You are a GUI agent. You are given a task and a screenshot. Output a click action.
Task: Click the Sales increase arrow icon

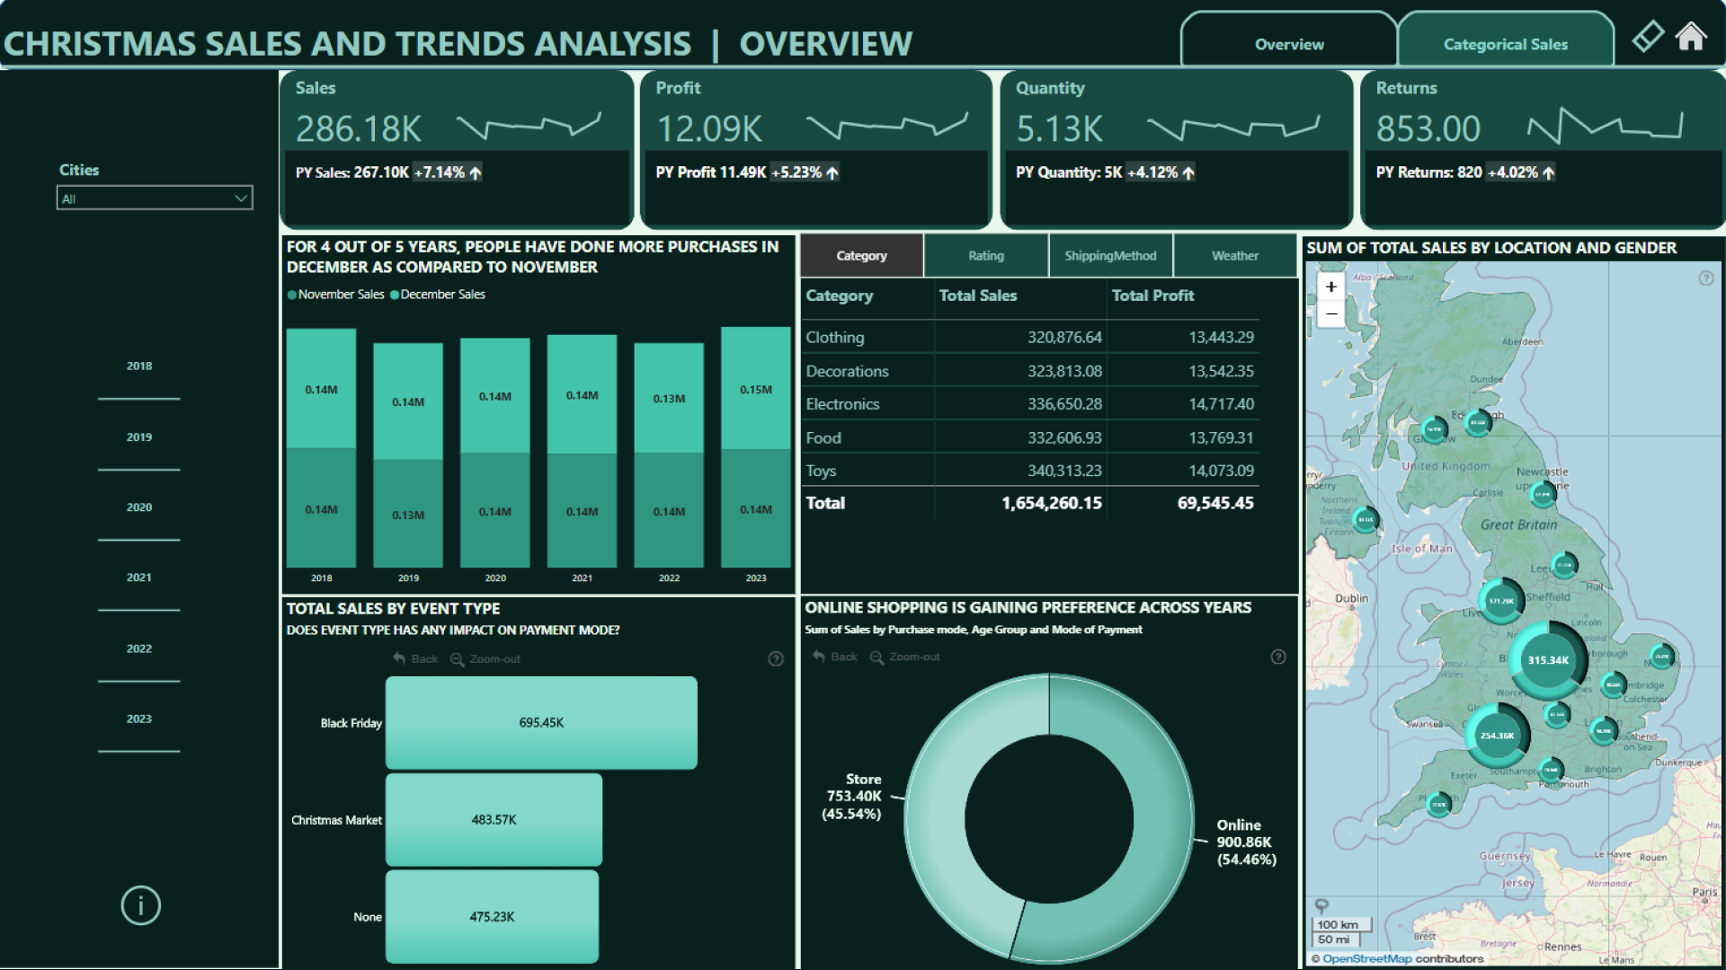(476, 172)
